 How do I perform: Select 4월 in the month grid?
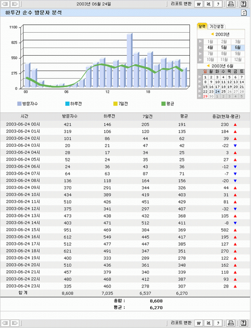pyautogui.click(x=210, y=48)
